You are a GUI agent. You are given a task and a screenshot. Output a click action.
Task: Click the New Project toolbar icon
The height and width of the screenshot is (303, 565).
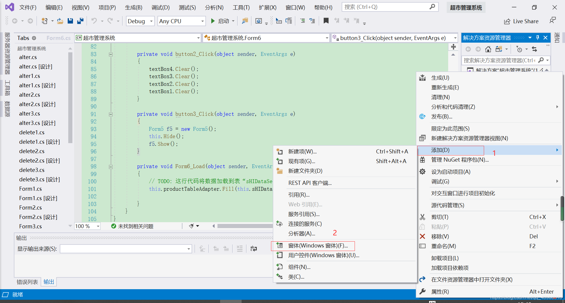click(x=45, y=21)
